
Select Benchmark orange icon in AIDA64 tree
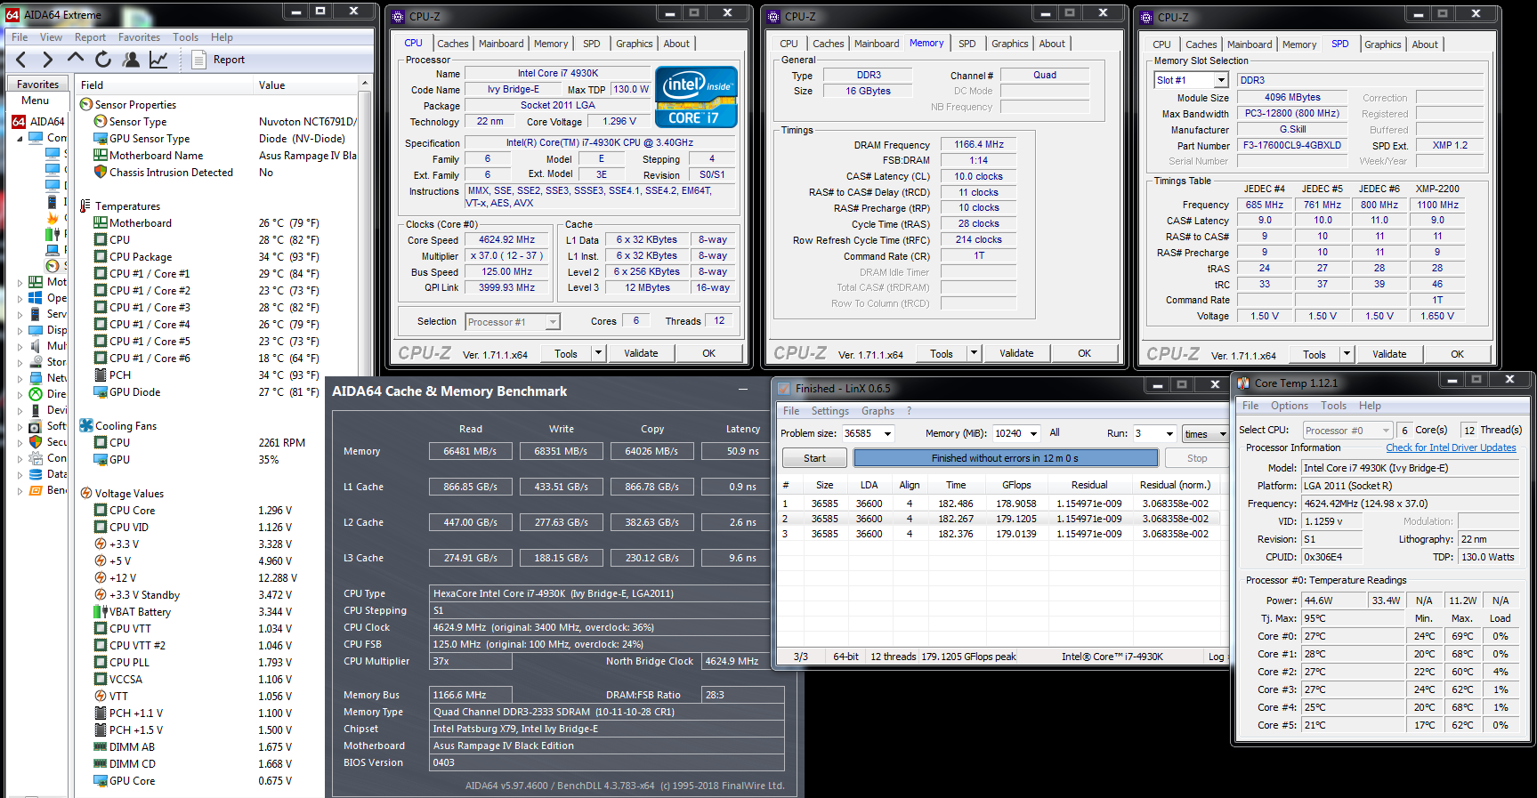tap(36, 490)
